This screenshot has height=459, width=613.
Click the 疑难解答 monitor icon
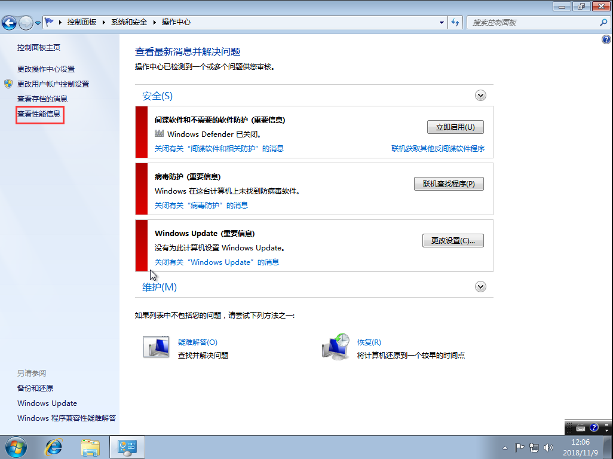pyautogui.click(x=156, y=347)
